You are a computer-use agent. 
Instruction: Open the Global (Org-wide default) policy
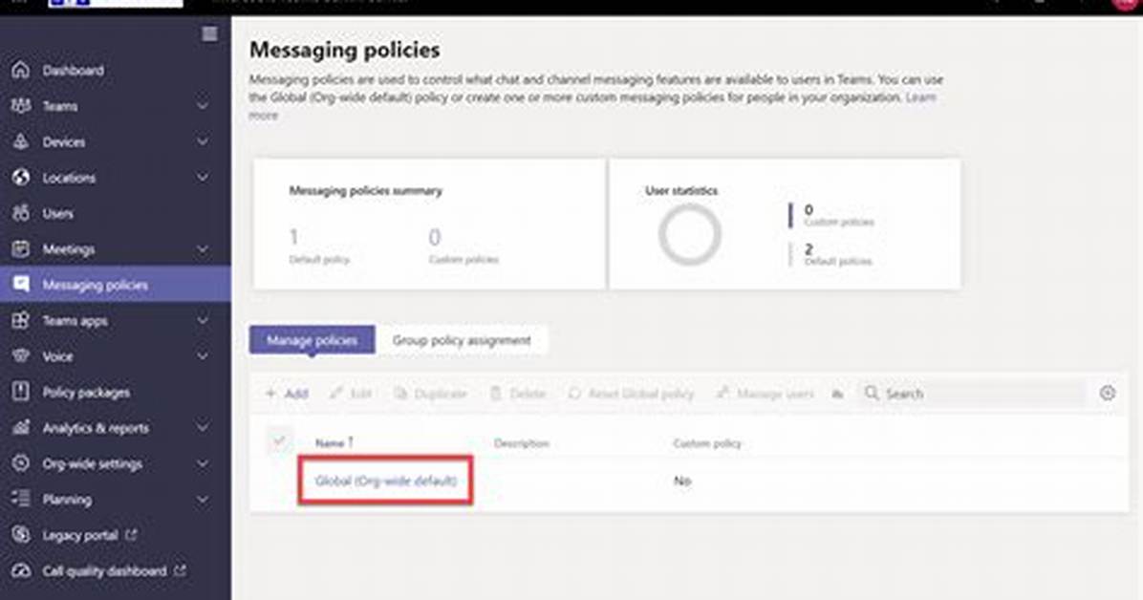coord(385,481)
